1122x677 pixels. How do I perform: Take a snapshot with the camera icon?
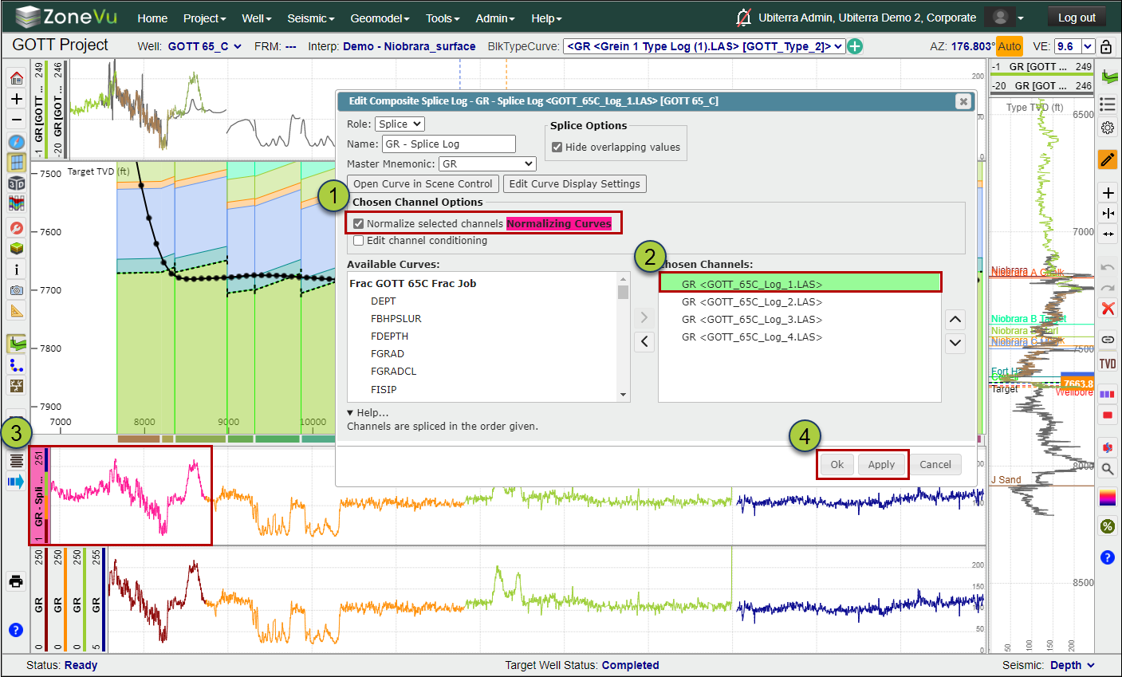tap(16, 290)
